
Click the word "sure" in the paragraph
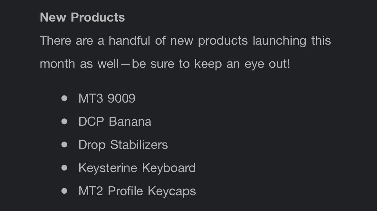[162, 64]
